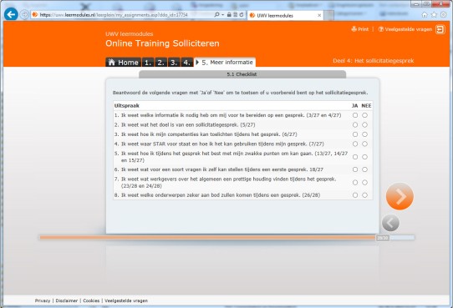Viewport: 453px width, 308px height.
Task: Open the Privacy footer link
Action: click(x=43, y=300)
